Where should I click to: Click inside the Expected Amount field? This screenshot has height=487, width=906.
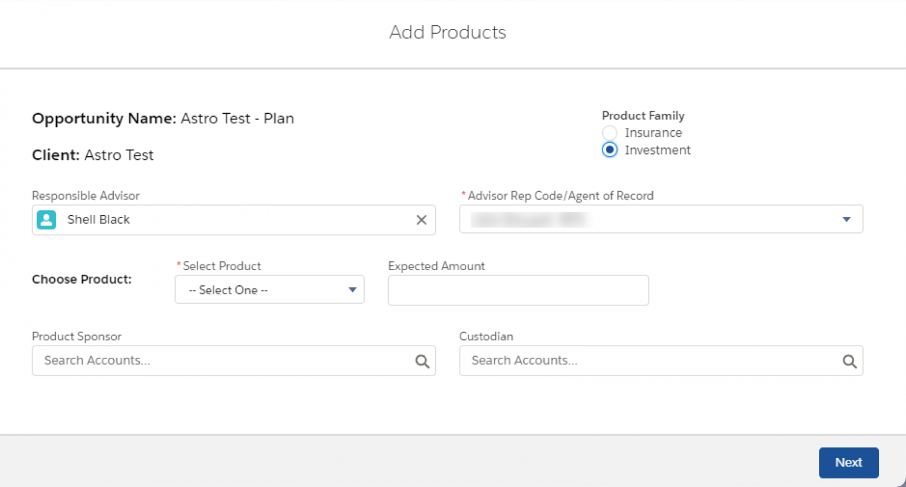[517, 290]
